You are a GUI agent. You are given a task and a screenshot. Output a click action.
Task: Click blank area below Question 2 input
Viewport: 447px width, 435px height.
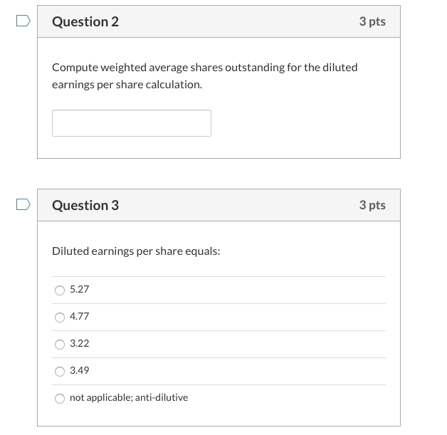(299, 146)
